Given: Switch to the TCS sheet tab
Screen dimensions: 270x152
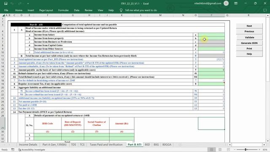Looking at the screenshot, I should coord(82,144).
